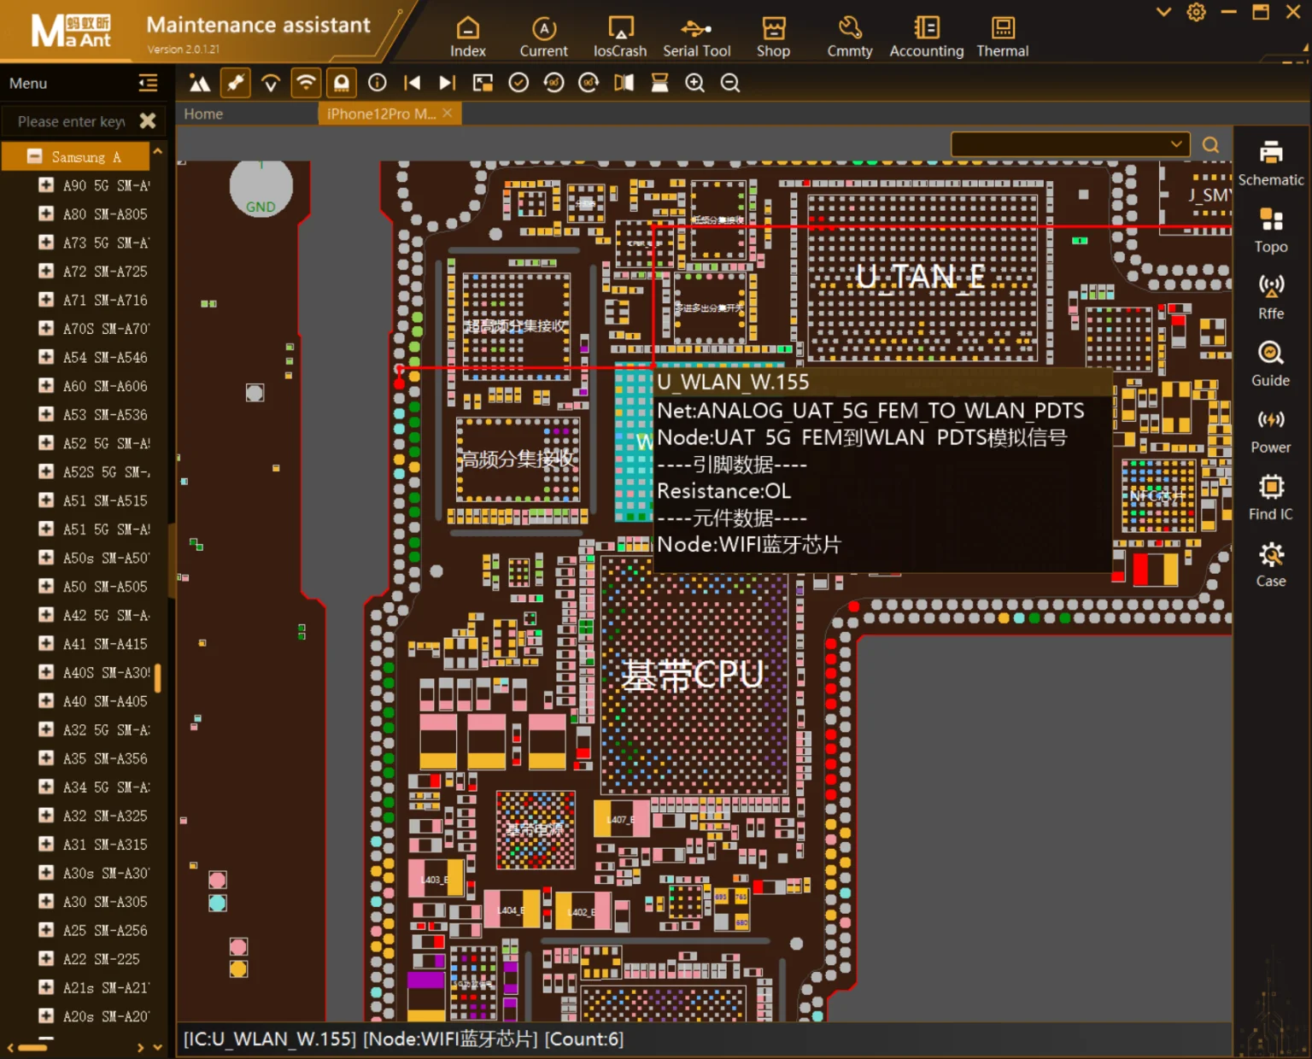Click the Schematic icon in right sidebar
The image size is (1312, 1059).
(x=1270, y=162)
